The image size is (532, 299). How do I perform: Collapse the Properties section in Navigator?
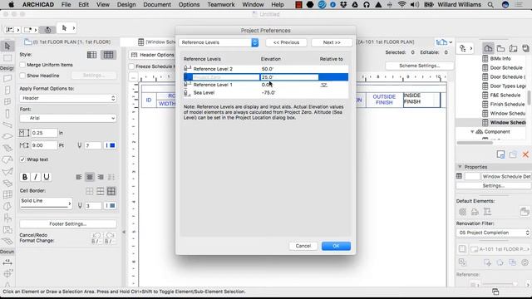click(460, 167)
